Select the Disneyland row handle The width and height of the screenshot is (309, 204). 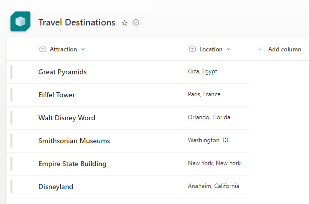11,187
